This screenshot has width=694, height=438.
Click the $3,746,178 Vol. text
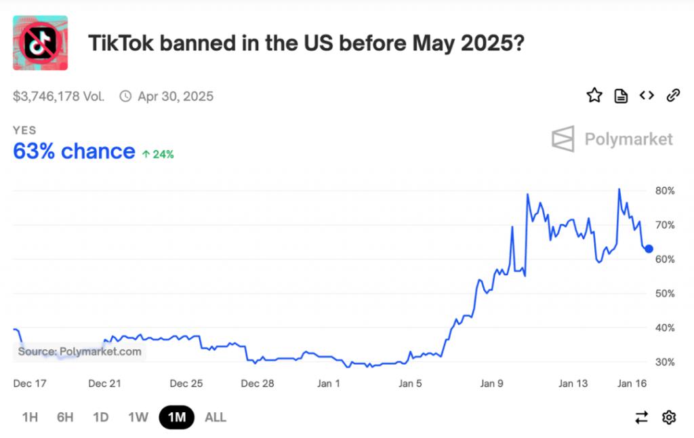point(58,96)
